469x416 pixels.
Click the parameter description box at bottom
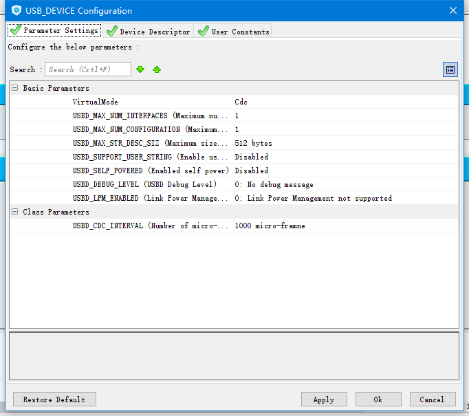click(235, 356)
